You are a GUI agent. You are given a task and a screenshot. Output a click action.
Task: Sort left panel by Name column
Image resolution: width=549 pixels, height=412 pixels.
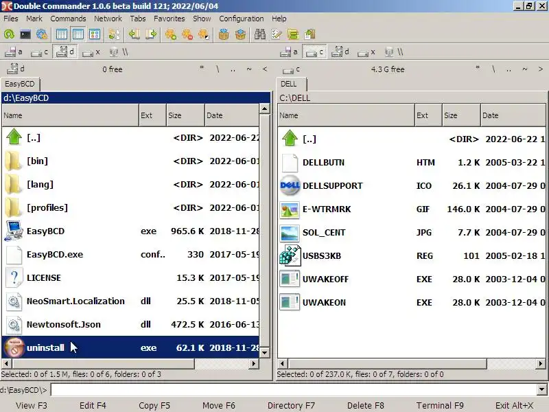(71, 115)
